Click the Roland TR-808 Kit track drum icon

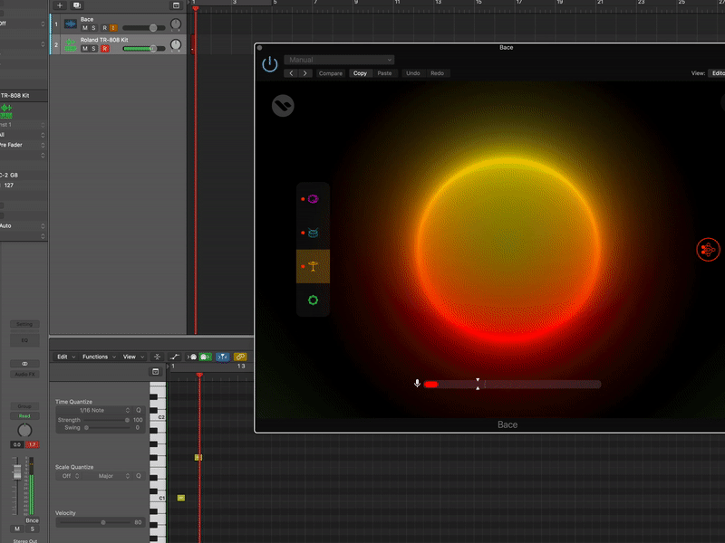71,44
